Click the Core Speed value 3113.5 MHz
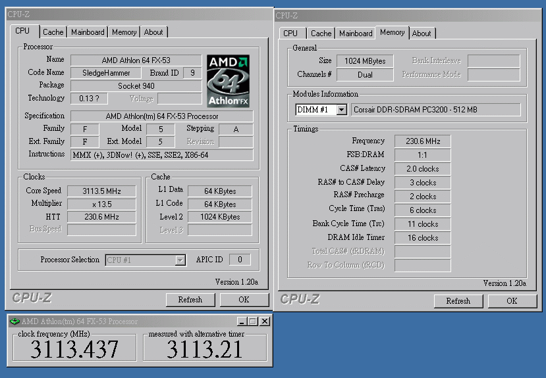 [101, 191]
